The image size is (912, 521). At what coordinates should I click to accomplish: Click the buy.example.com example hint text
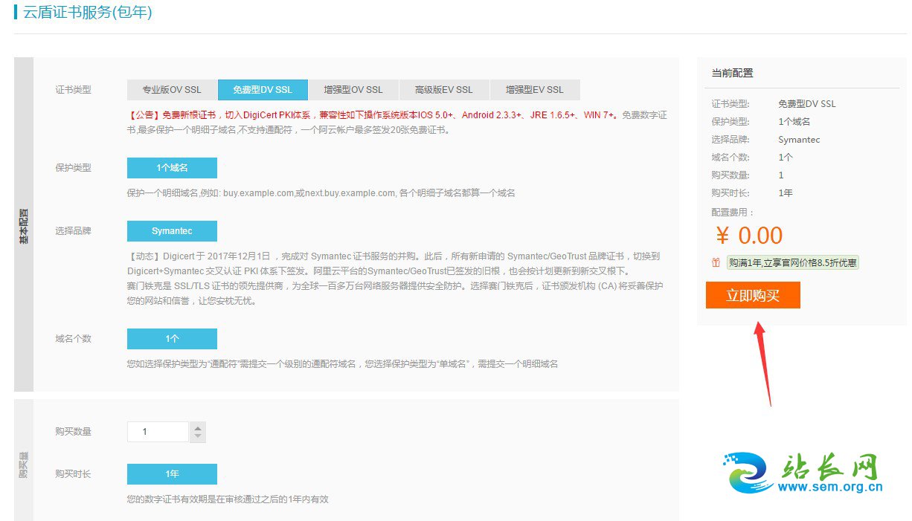[321, 193]
